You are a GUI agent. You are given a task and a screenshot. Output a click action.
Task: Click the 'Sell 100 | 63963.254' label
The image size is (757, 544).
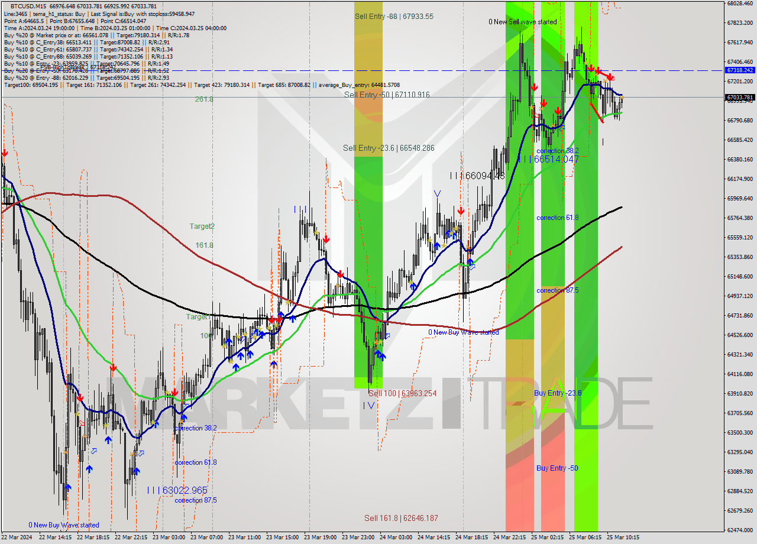click(402, 393)
